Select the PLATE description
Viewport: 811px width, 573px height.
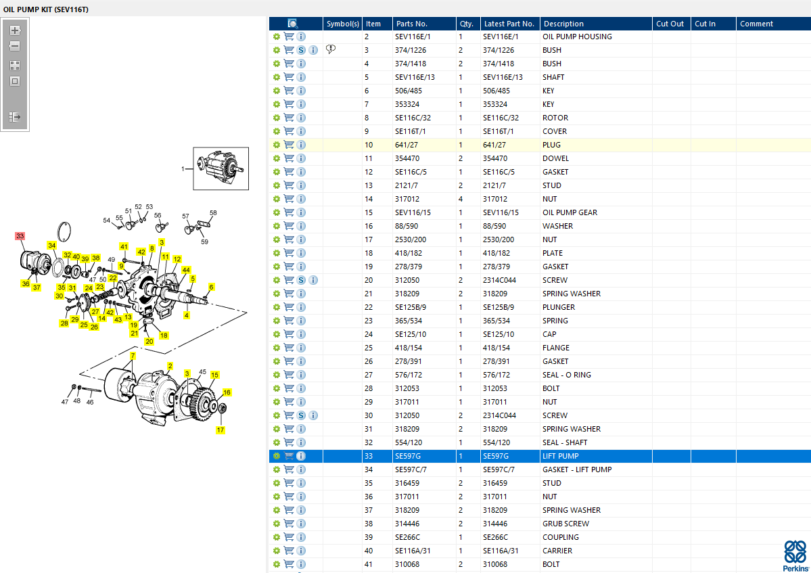[553, 254]
